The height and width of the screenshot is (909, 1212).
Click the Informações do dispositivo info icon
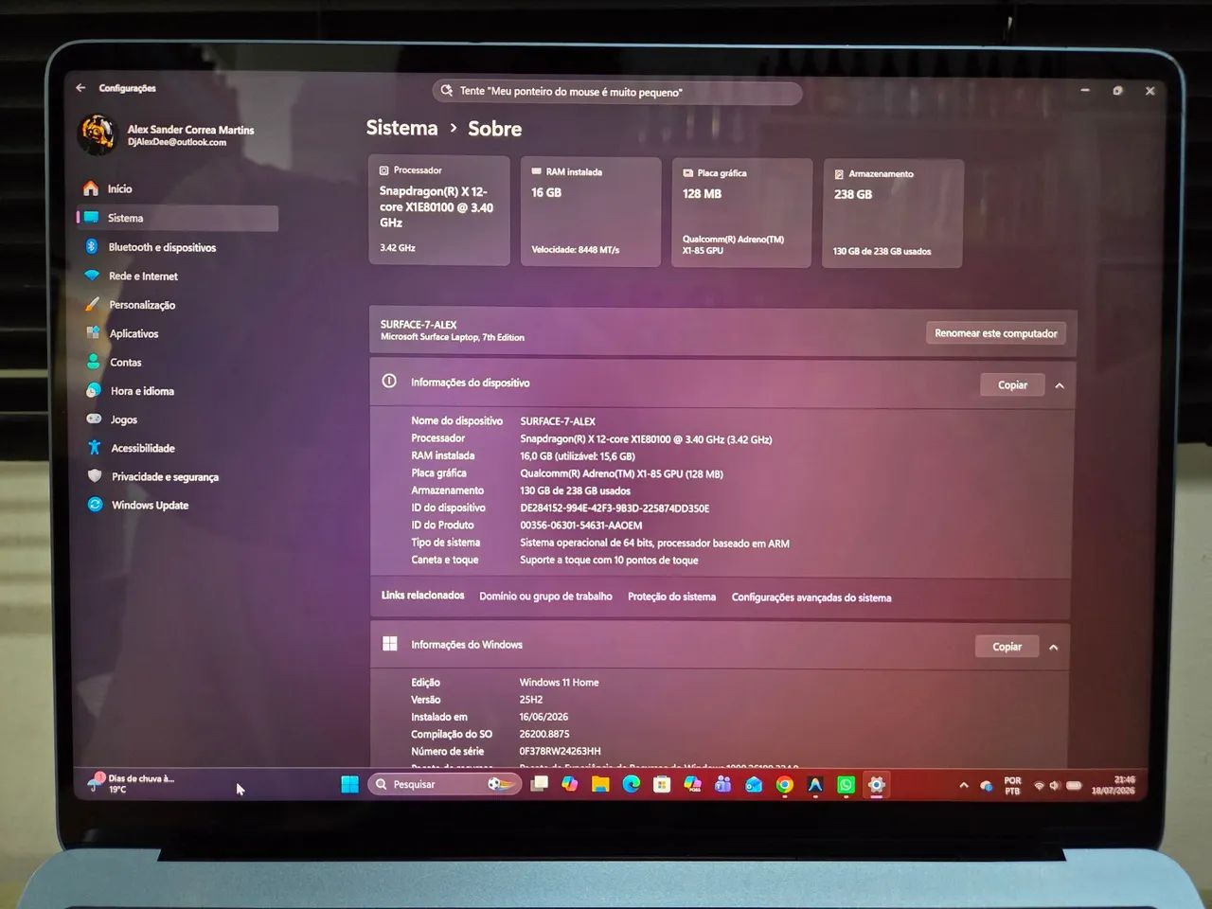389,381
